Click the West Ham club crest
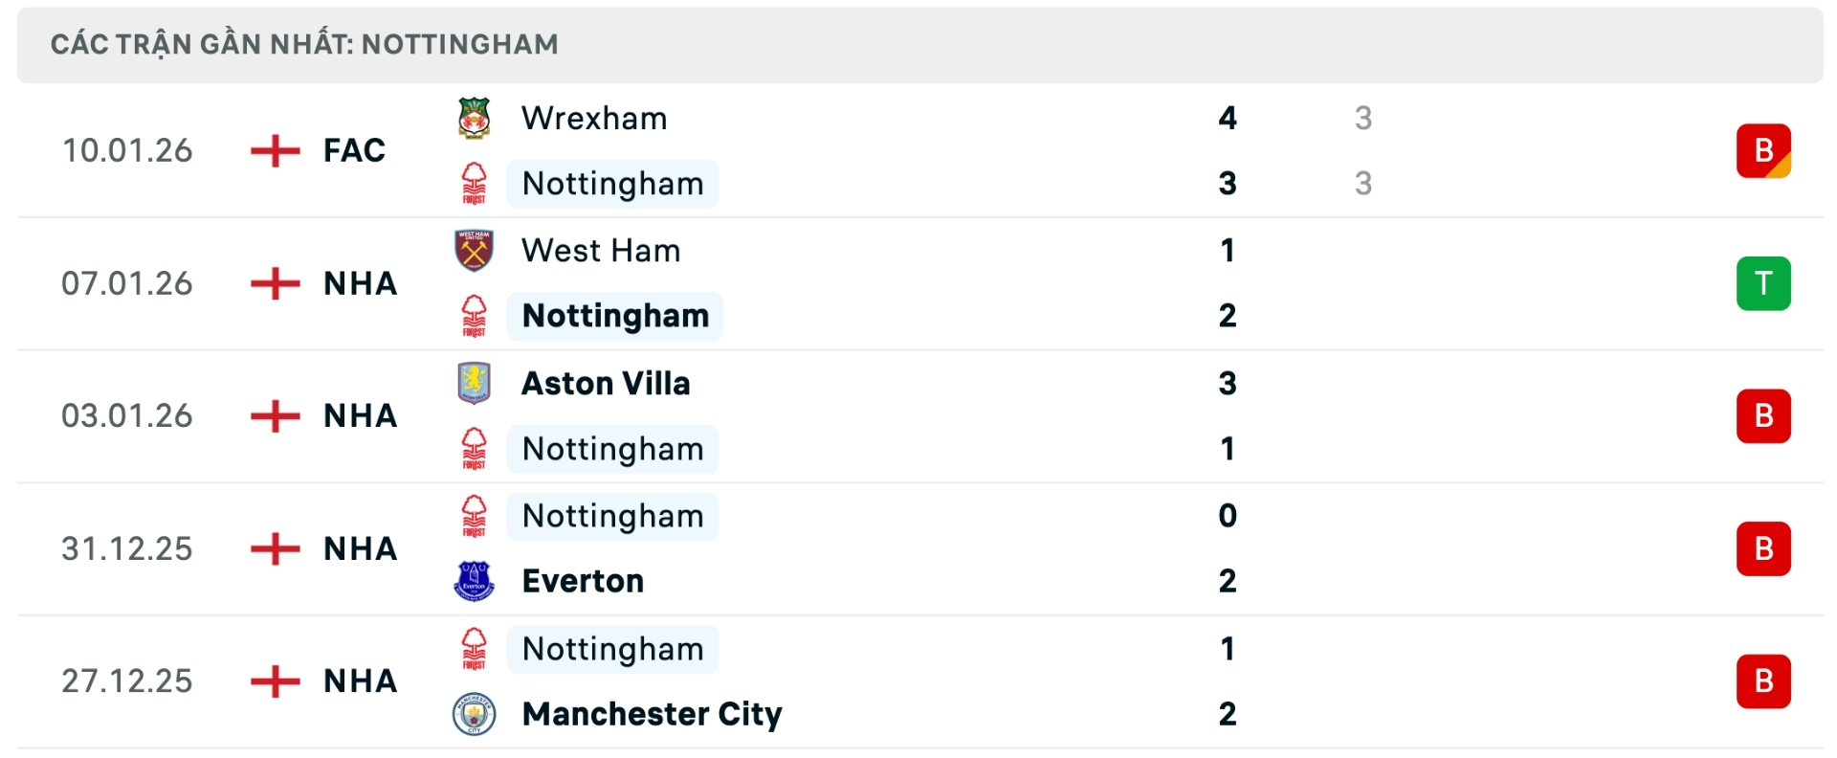This screenshot has width=1837, height=758. tap(474, 251)
